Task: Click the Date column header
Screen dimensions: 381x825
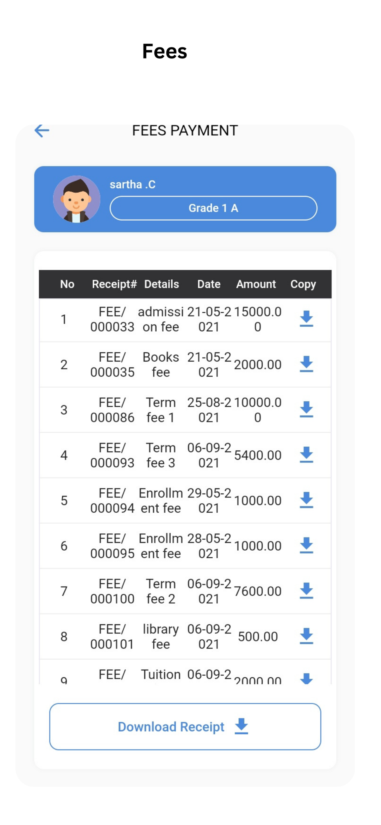Action: coord(209,284)
